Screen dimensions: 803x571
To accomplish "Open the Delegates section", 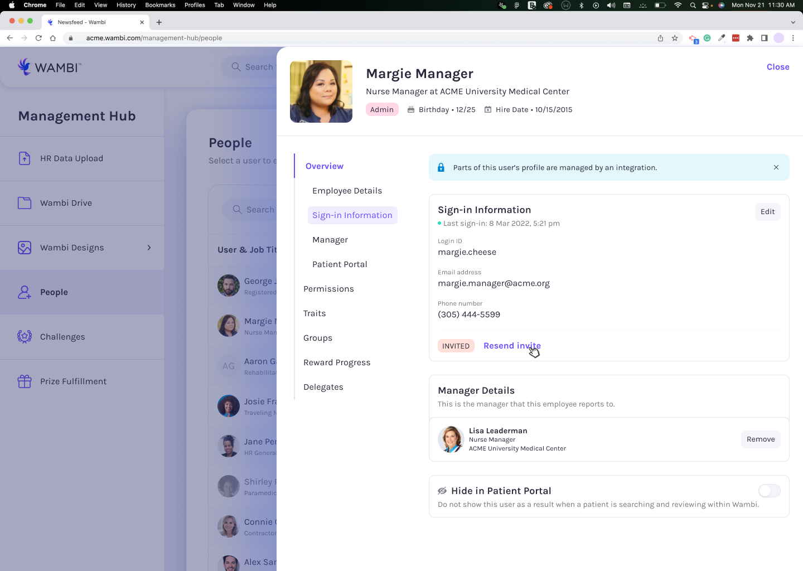I will point(323,387).
